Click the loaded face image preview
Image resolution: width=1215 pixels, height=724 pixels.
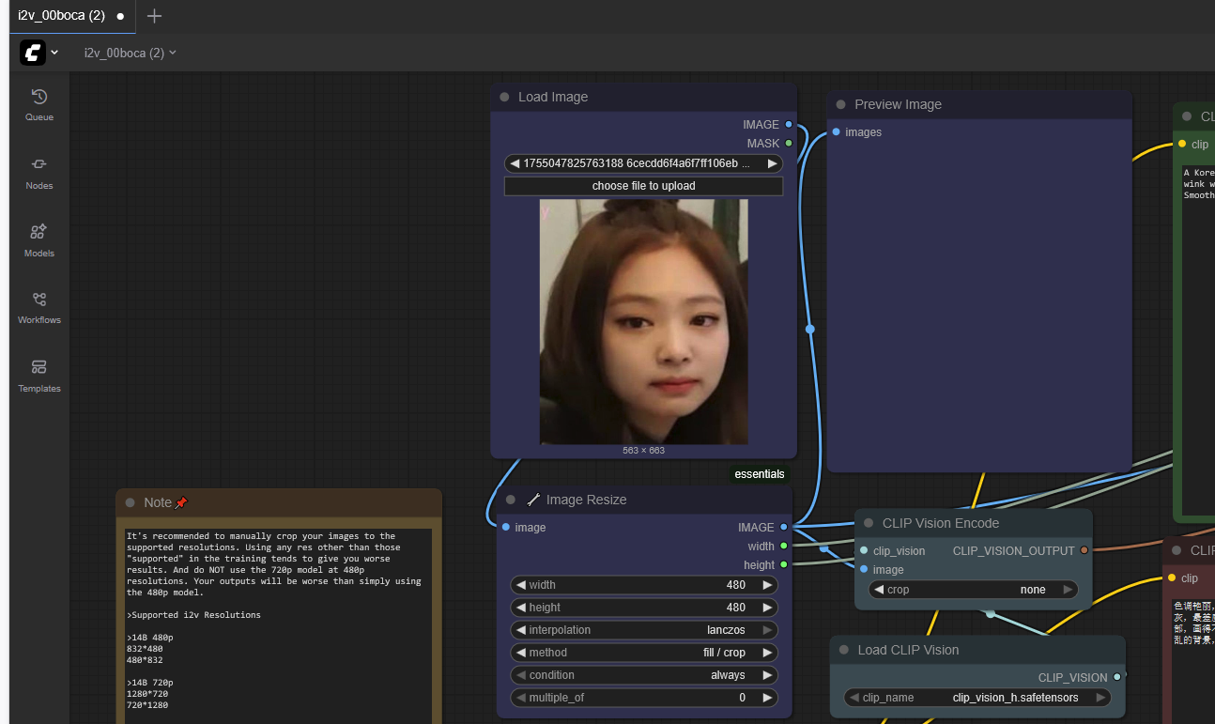click(x=643, y=321)
